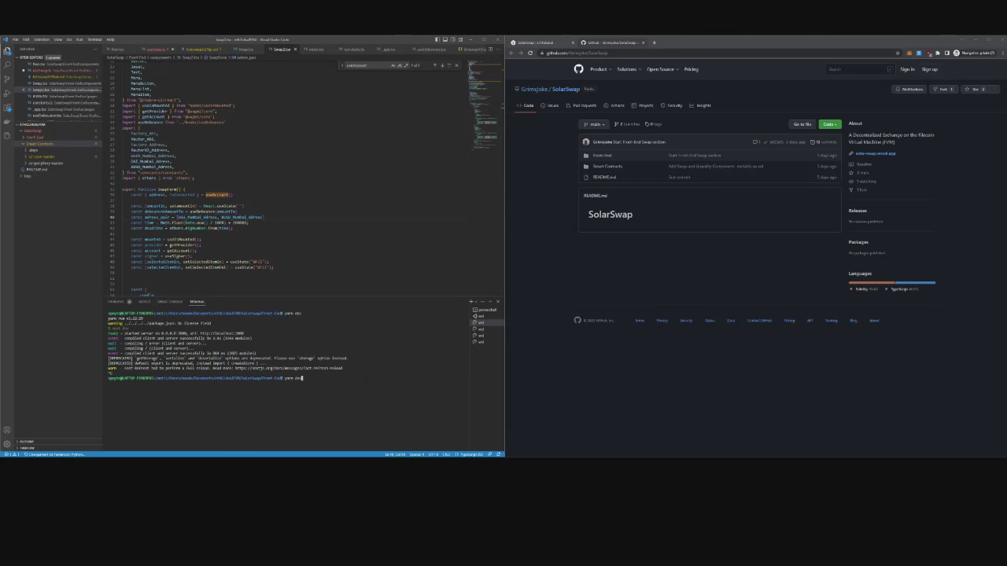Image resolution: width=1007 pixels, height=566 pixels.
Task: Click the GitHub Octocat logo in header
Action: [578, 69]
